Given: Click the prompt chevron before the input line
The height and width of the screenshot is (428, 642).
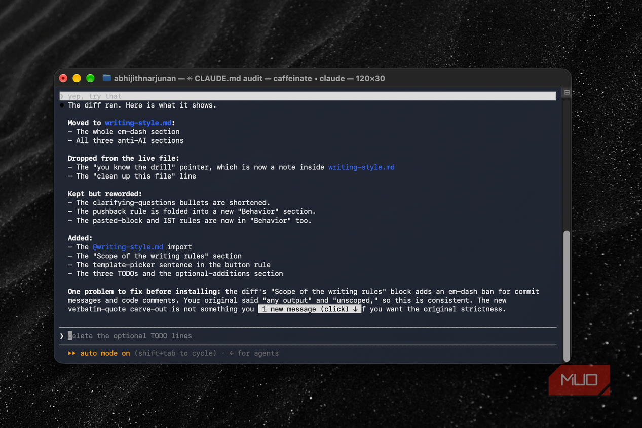Looking at the screenshot, I should click(x=62, y=336).
